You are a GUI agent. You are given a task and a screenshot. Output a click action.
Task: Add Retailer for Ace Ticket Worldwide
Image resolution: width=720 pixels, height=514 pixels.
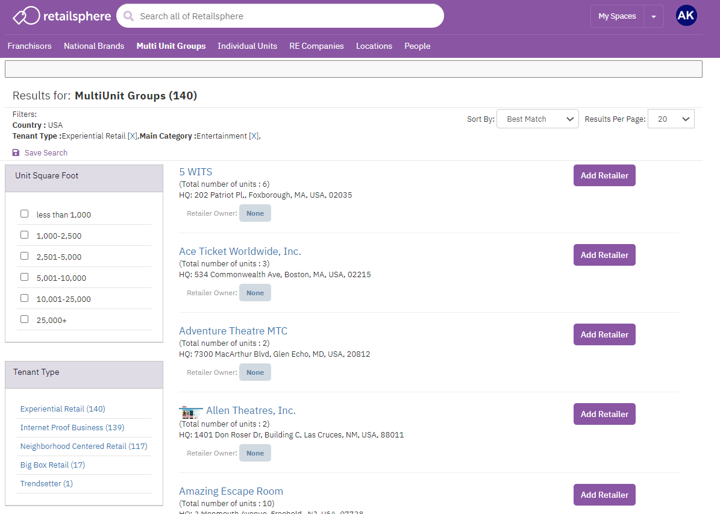pyautogui.click(x=604, y=255)
